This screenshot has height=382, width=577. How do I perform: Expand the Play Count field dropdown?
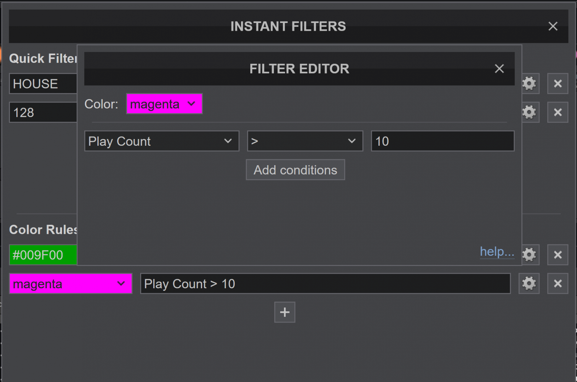(162, 141)
